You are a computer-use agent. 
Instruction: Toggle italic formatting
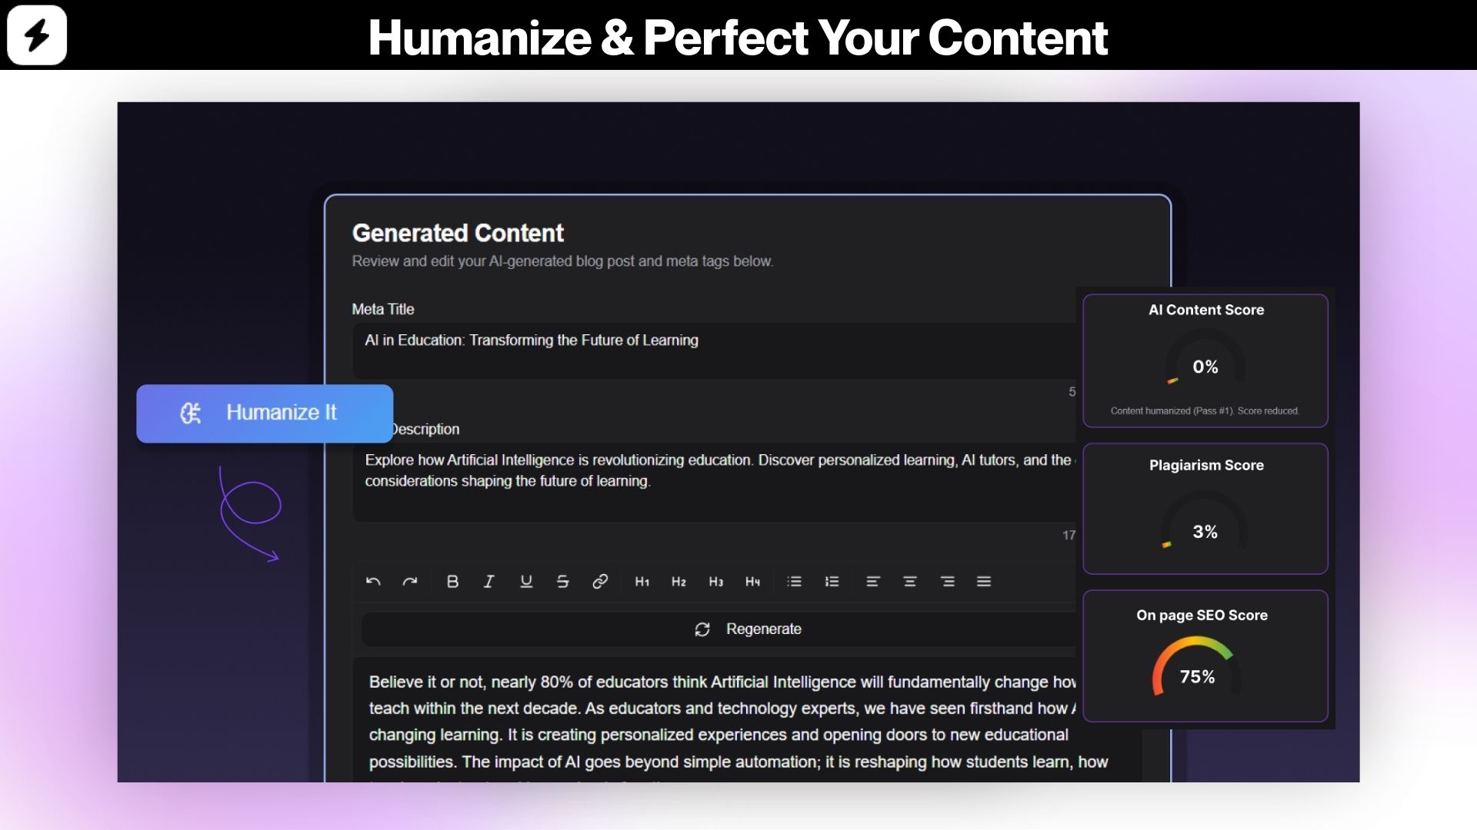pos(488,582)
